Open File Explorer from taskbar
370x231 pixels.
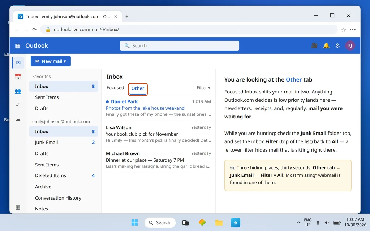(219, 222)
